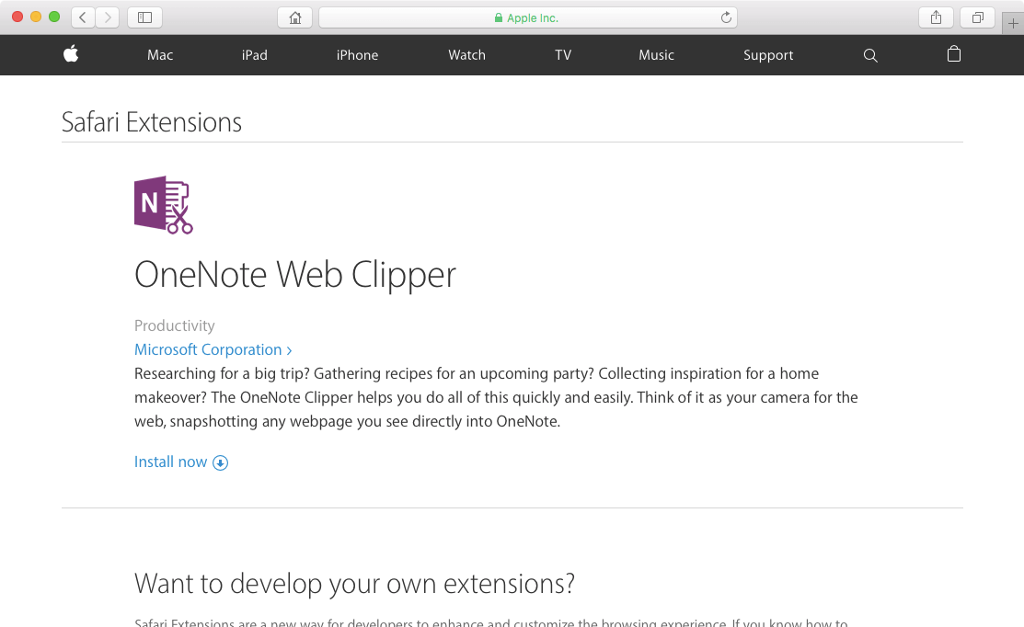Click the 'Researching for a big trip?' description paragraph
The height and width of the screenshot is (627, 1024).
coord(496,397)
